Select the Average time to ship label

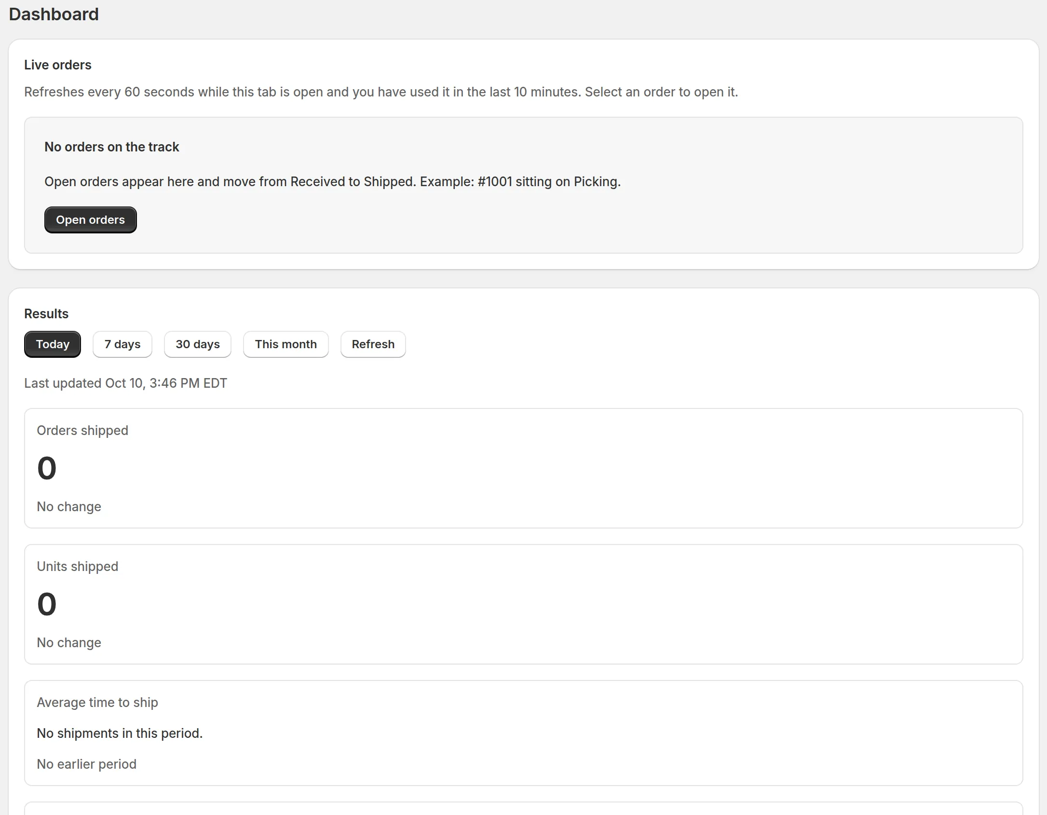pos(97,703)
